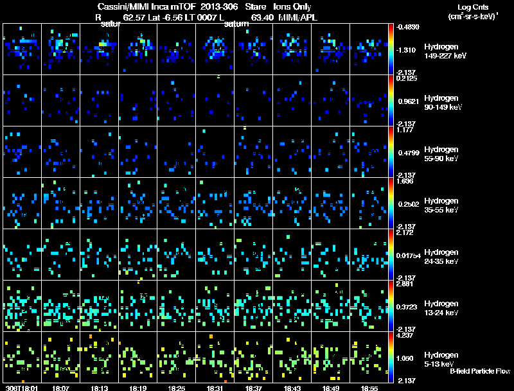This screenshot has height=391, width=514.
Task: Select the 18:31 time axis label
Action: tap(214, 387)
